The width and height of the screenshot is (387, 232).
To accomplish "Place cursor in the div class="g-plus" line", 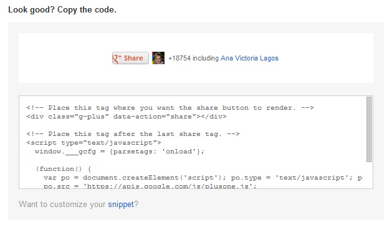I will tap(127, 117).
